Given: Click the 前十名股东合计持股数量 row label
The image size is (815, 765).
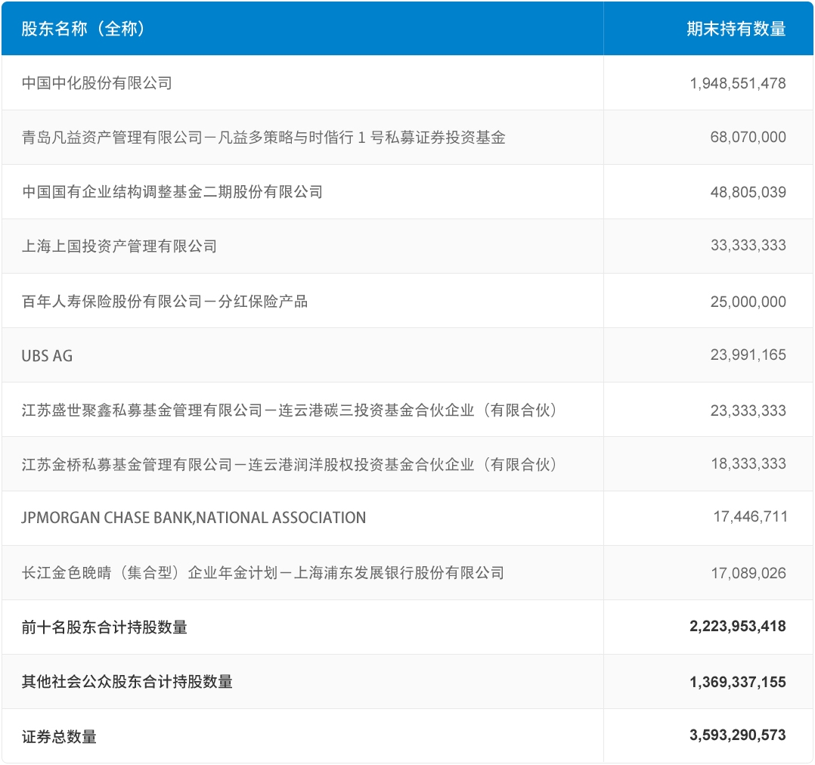Looking at the screenshot, I should point(104,627).
